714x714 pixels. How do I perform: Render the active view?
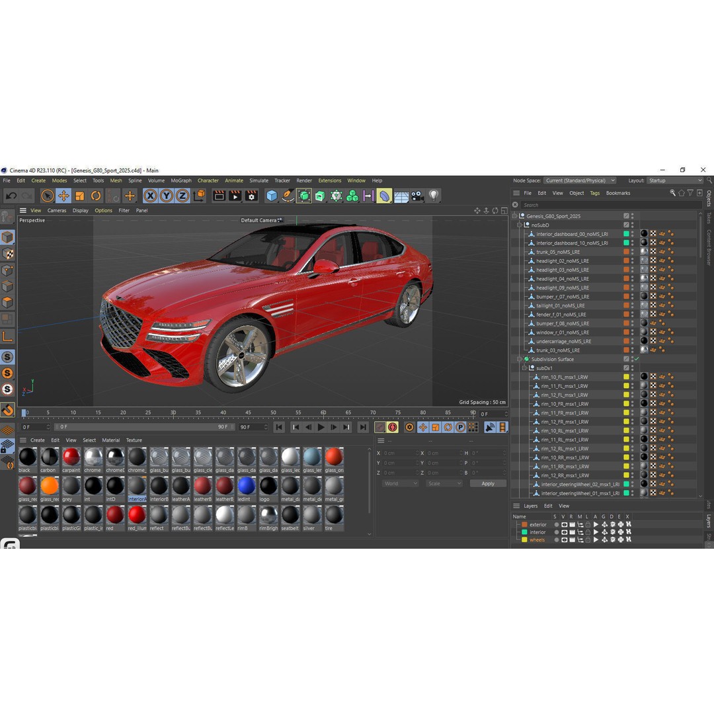pos(219,196)
